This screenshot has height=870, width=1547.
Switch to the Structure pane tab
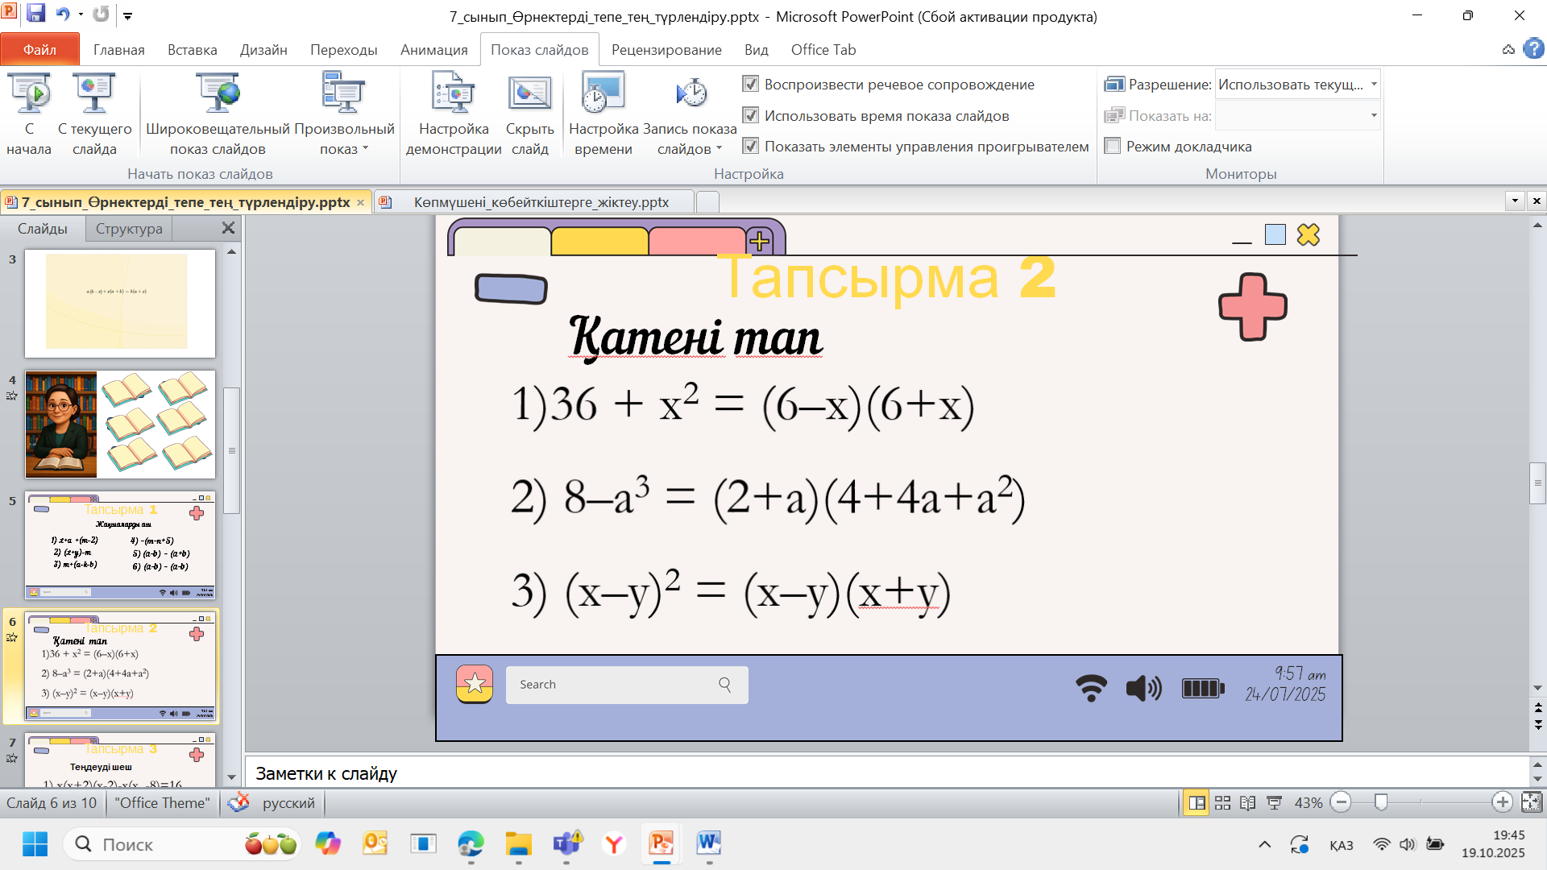129,229
